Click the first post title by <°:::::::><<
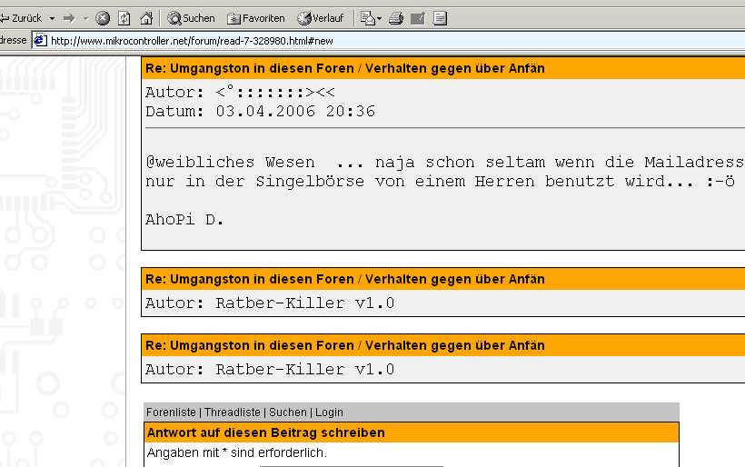745x467 pixels. 345,68
